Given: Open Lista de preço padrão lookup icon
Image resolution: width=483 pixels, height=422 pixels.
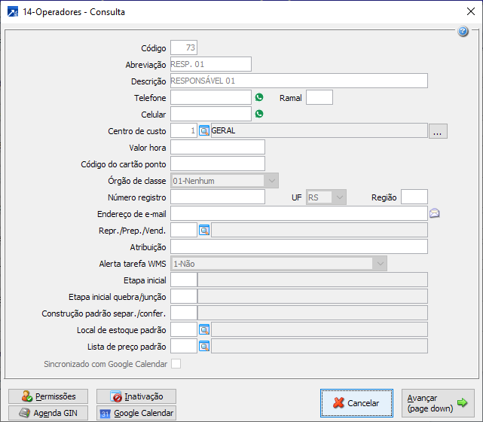Looking at the screenshot, I should [x=204, y=346].
